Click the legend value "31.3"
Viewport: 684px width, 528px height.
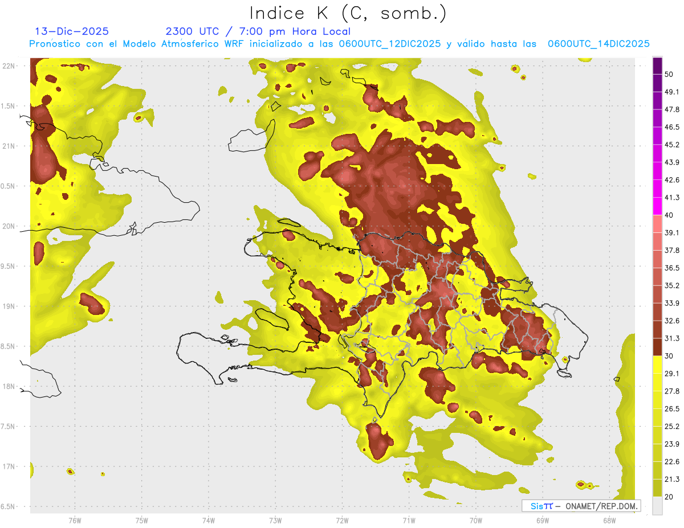point(672,338)
